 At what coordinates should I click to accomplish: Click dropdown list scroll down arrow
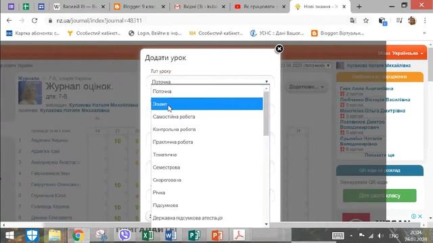(266, 224)
